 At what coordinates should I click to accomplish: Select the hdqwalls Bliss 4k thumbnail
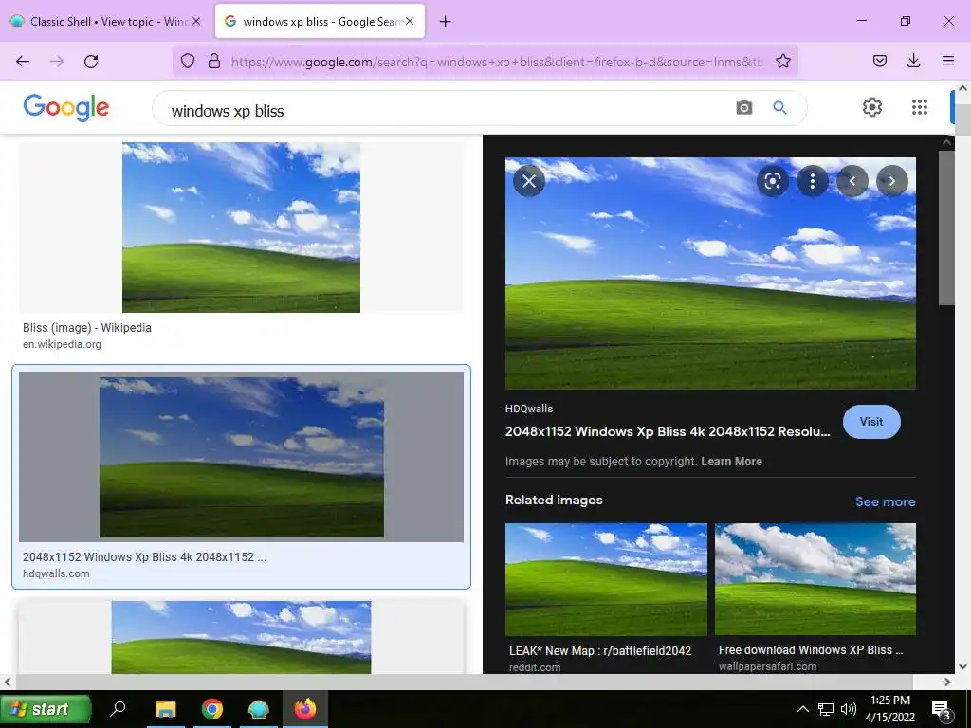[x=242, y=457]
